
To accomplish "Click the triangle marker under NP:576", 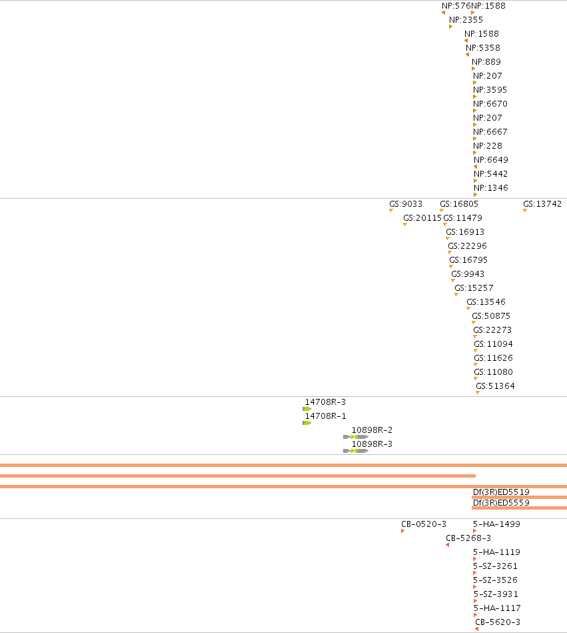I will [x=444, y=13].
